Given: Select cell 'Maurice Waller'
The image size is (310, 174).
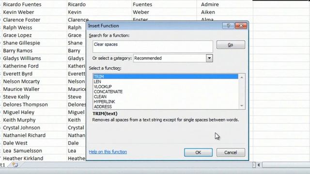Looking at the screenshot, I should coord(34,89).
